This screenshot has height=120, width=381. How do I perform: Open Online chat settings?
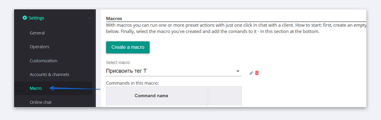(41, 102)
